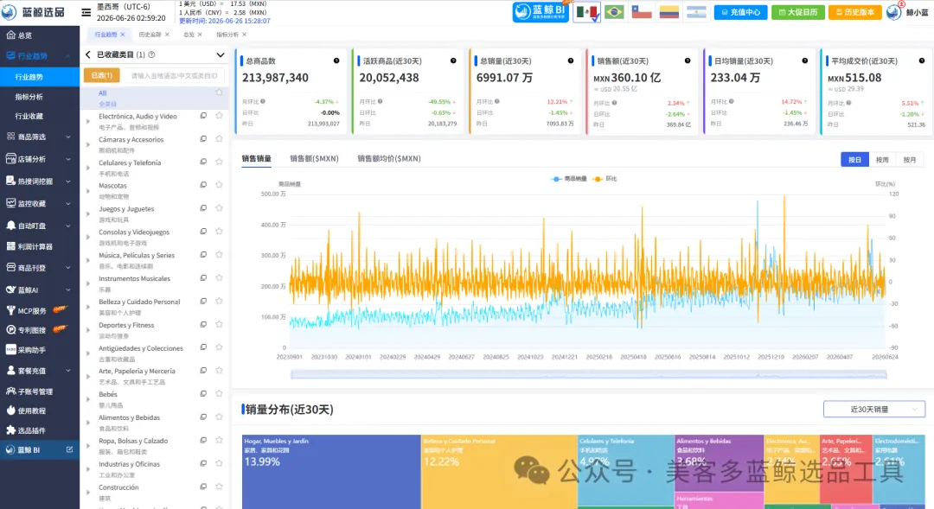
Task: Select the 按日 daily granularity
Action: tap(854, 160)
